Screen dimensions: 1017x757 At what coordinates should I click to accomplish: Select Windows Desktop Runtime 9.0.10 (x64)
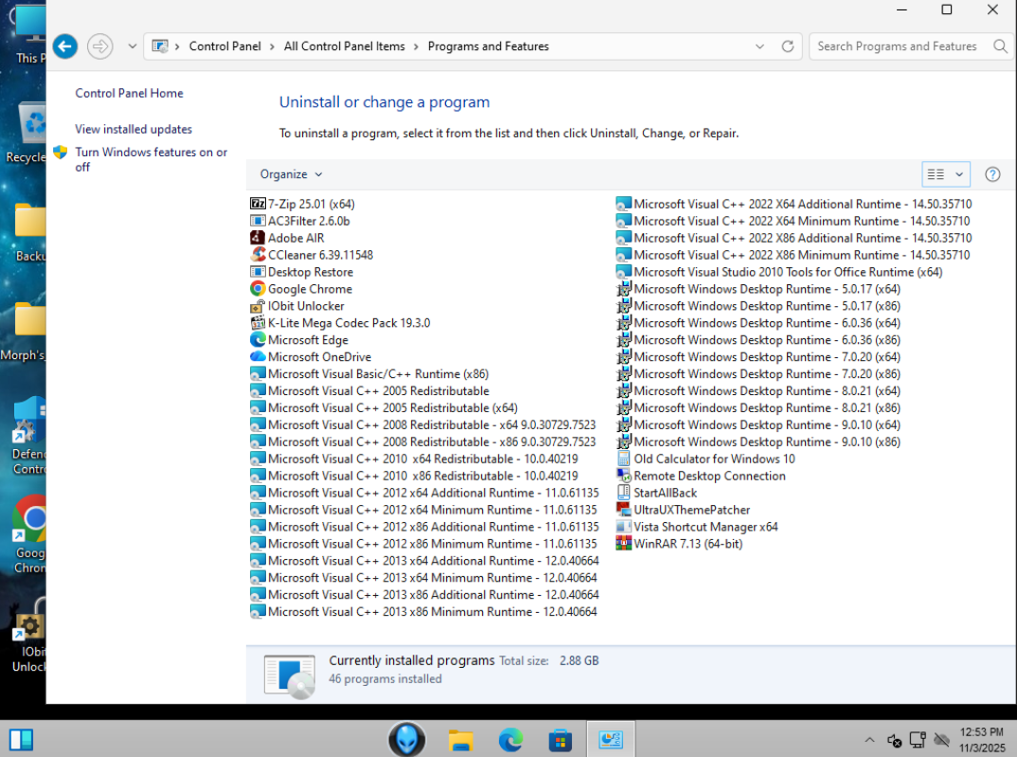pyautogui.click(x=758, y=424)
